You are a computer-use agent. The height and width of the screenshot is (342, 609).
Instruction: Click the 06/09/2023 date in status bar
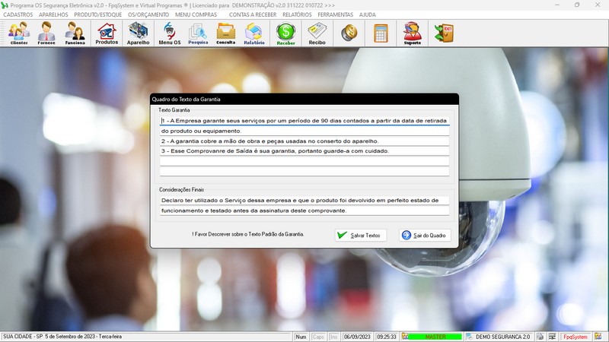357,337
